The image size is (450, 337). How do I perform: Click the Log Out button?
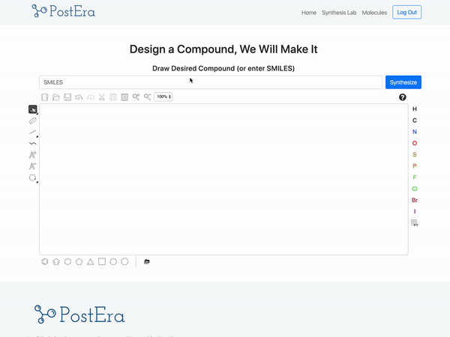tap(407, 12)
